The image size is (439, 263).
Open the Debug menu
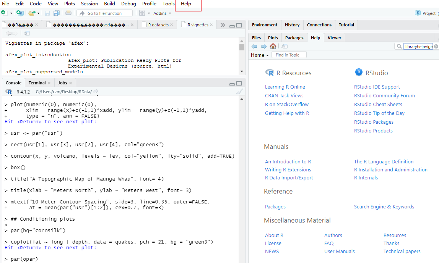point(128,4)
